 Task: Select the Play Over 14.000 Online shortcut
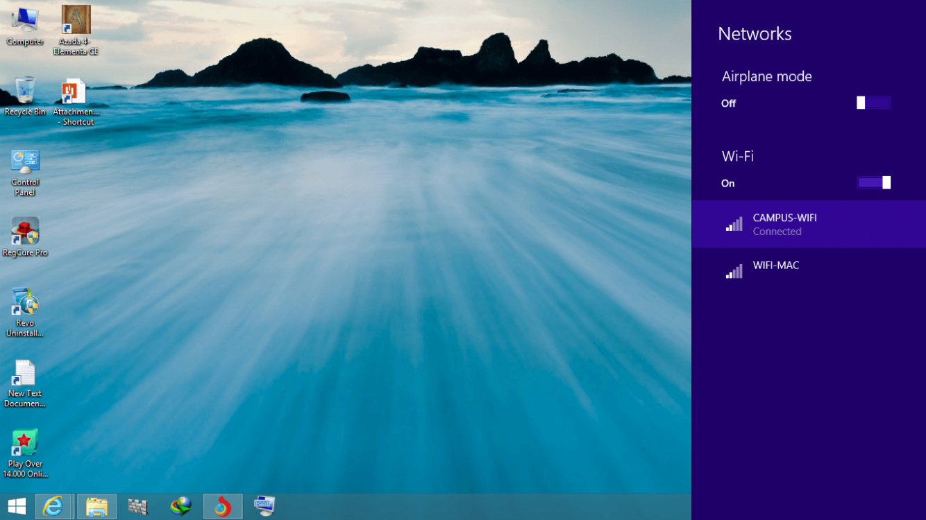click(25, 454)
